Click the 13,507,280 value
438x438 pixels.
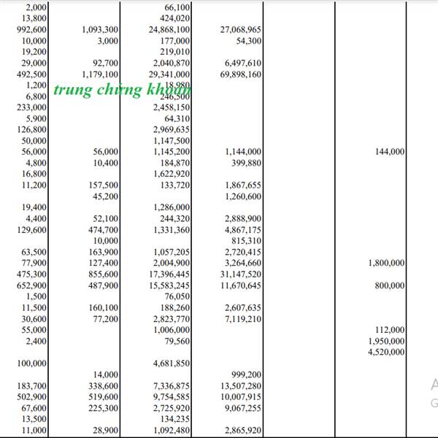tap(241, 385)
